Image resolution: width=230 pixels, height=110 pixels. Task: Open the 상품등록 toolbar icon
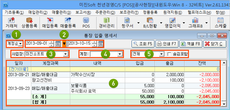(x=29, y=23)
